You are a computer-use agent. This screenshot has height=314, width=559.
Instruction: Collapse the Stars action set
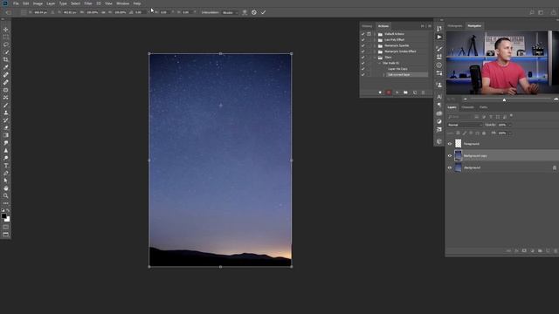[375, 58]
